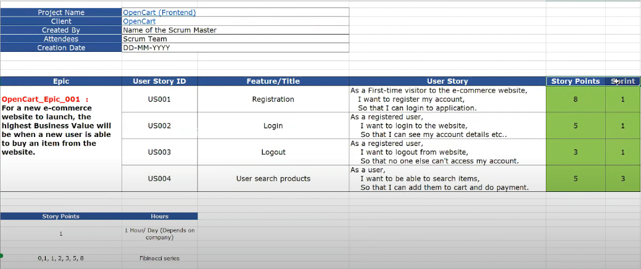The image size is (641, 269).
Task: Select the Feature/Title header cell
Action: (x=273, y=81)
